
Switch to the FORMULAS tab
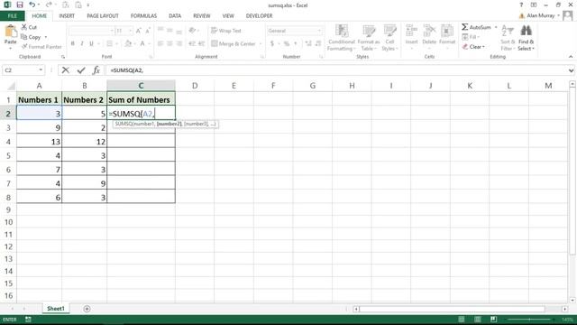pyautogui.click(x=143, y=16)
